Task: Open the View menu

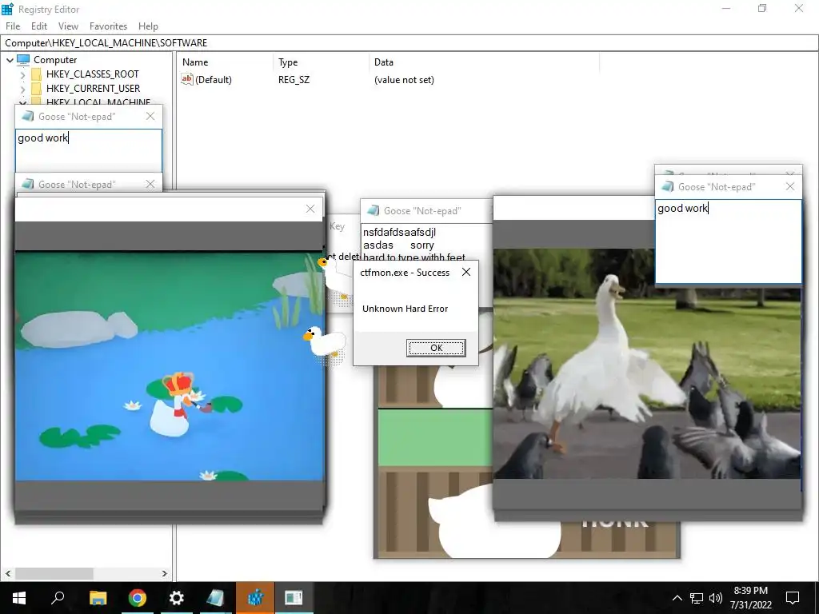Action: [68, 26]
